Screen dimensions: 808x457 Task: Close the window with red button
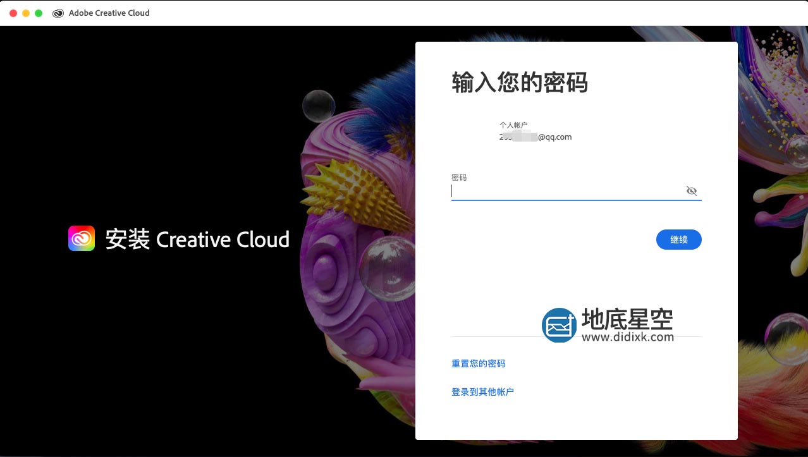point(13,13)
